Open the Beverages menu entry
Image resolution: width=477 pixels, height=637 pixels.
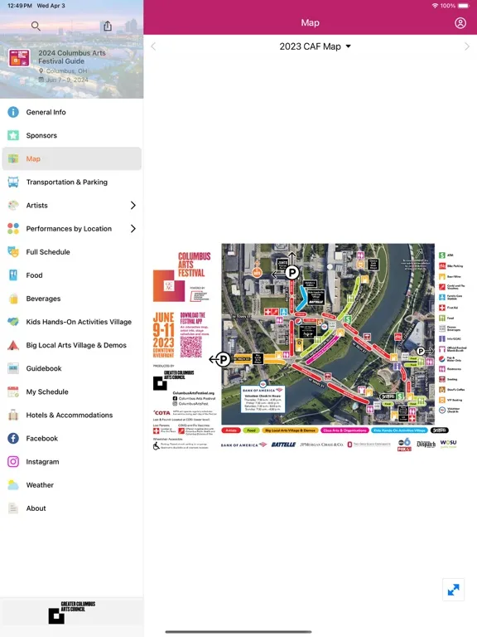click(x=72, y=299)
